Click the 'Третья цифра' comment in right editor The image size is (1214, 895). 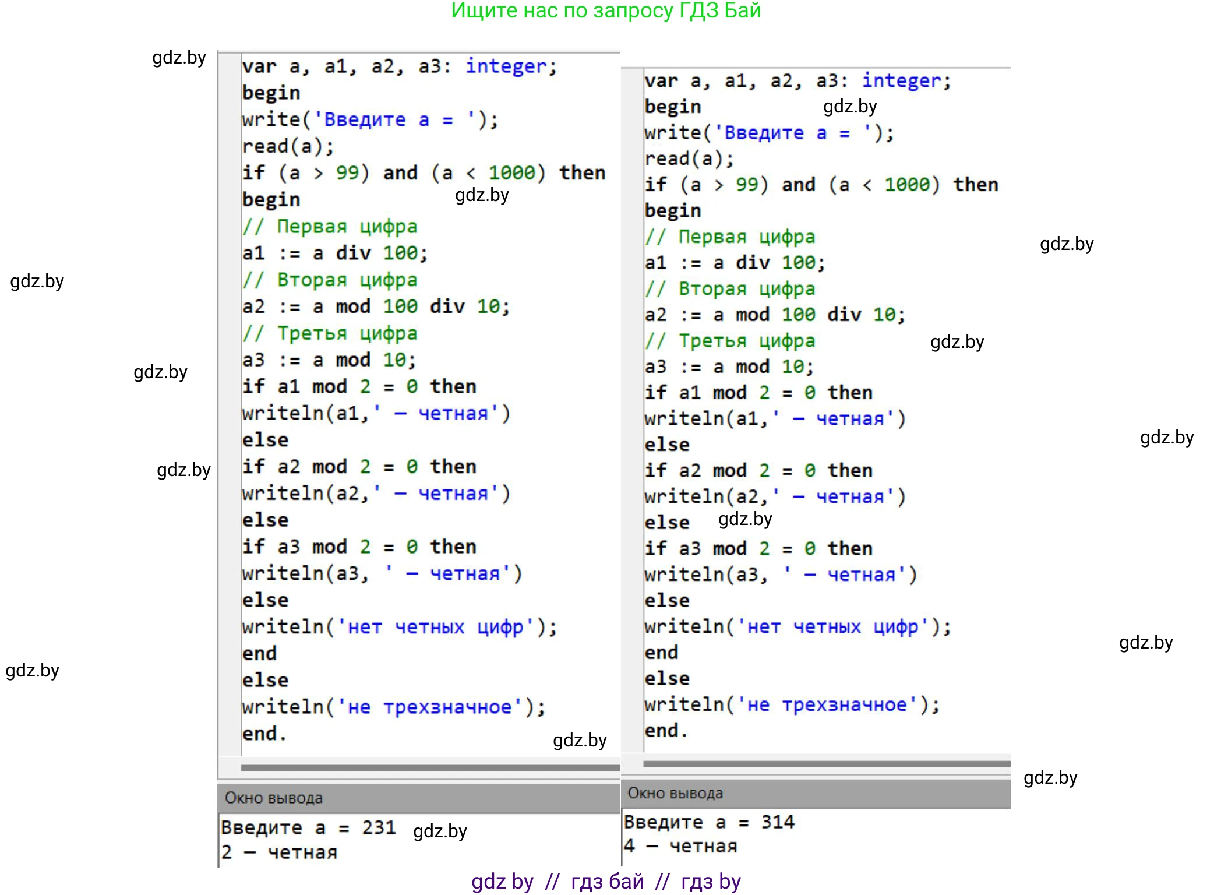[746, 341]
